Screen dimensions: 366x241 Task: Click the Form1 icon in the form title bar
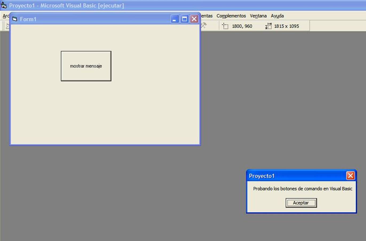click(x=15, y=19)
